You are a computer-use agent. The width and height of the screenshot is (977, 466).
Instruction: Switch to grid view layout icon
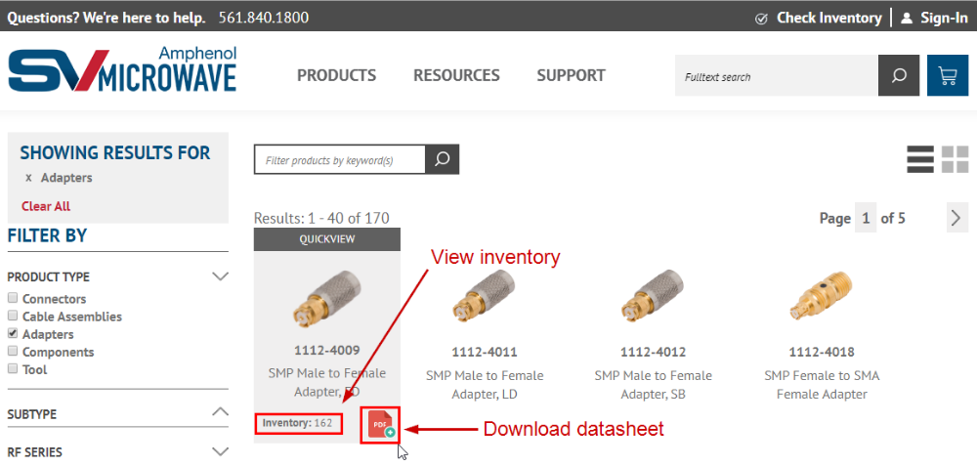956,159
